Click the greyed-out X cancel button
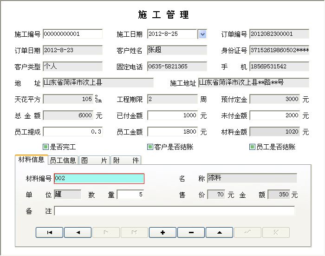The width and height of the screenshot is (325, 256). 276,232
